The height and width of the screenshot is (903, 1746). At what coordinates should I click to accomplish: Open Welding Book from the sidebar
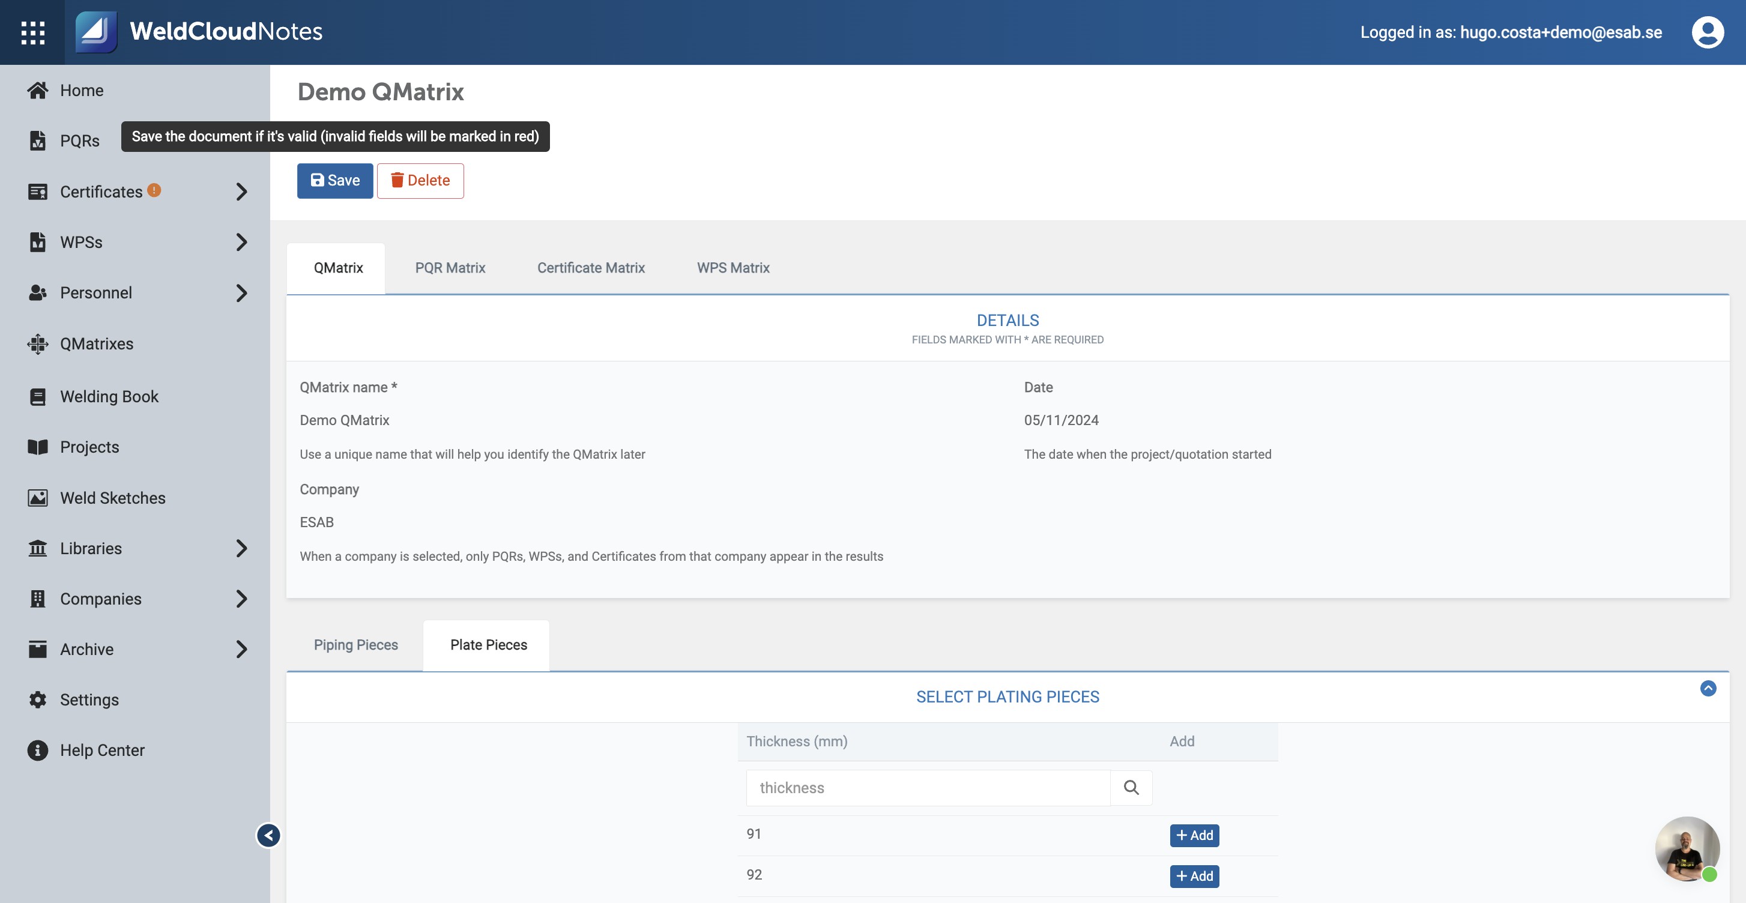(109, 397)
